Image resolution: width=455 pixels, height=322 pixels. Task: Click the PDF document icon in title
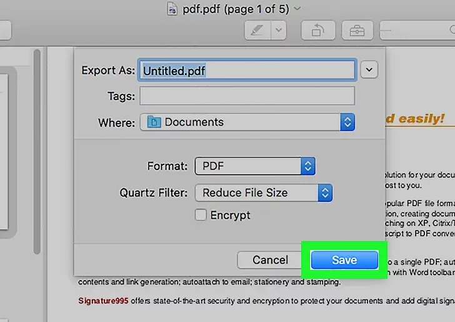[x=172, y=9]
